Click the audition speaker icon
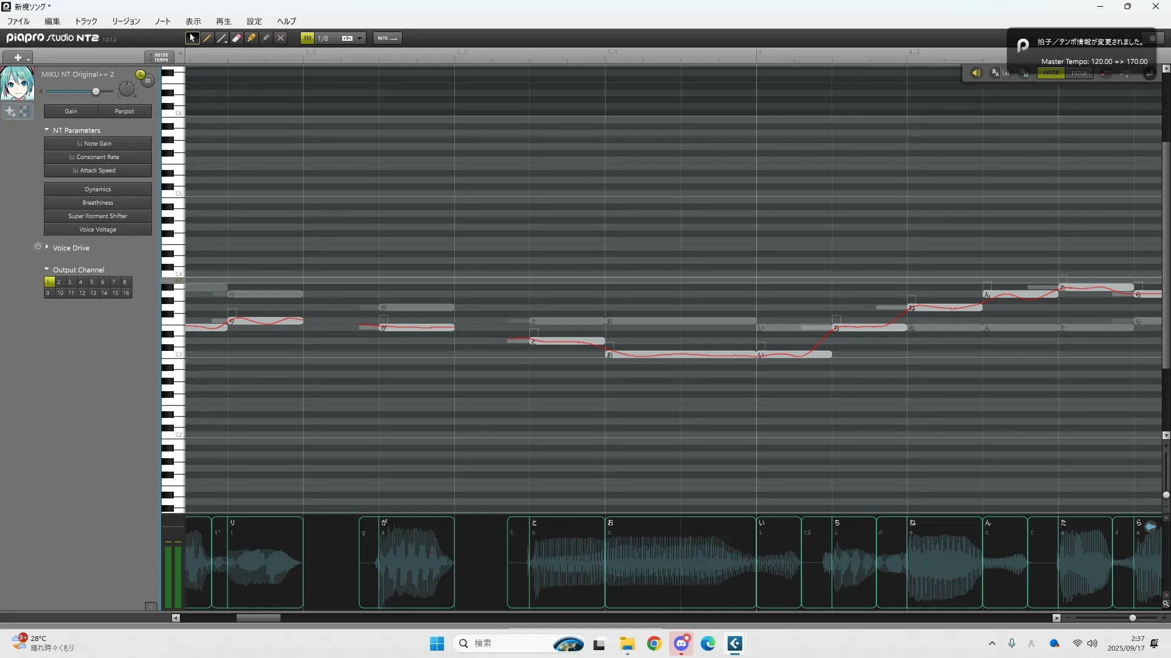 pyautogui.click(x=976, y=73)
